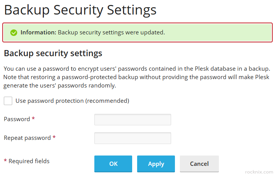Click the green checkmark icon in the banner
Image resolution: width=275 pixels, height=175 pixels.
tap(14, 33)
